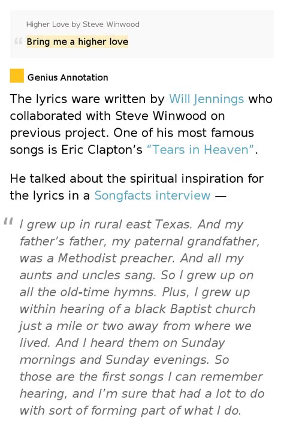
Task: Click the yellow Genius Annotation square icon
Action: pos(17,75)
